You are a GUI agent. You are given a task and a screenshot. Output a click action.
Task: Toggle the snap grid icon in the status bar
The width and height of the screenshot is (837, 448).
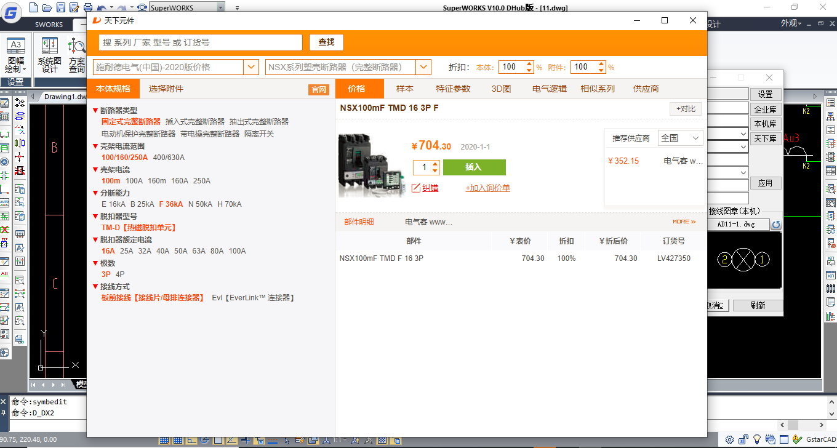click(164, 440)
